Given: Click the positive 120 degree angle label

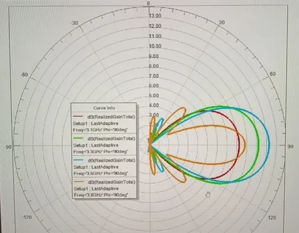Looking at the screenshot, I should (272, 218).
